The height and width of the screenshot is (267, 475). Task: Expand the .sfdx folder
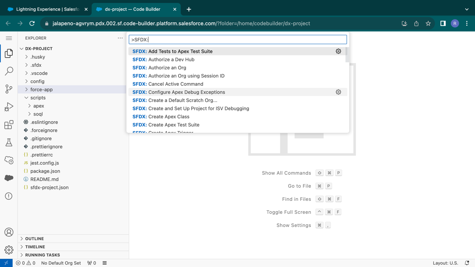(x=26, y=65)
